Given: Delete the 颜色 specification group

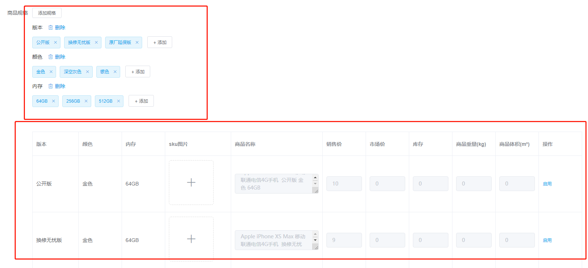Looking at the screenshot, I should pyautogui.click(x=57, y=57).
